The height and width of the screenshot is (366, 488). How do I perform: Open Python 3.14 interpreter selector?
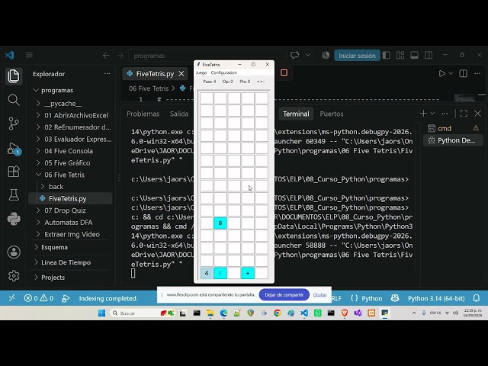click(x=436, y=298)
